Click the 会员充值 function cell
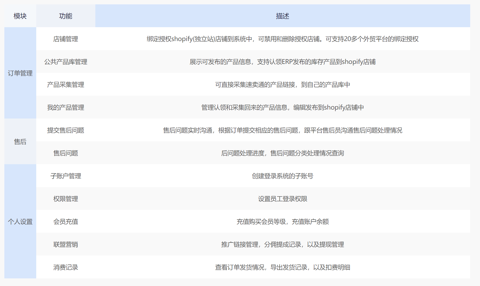 click(x=66, y=222)
